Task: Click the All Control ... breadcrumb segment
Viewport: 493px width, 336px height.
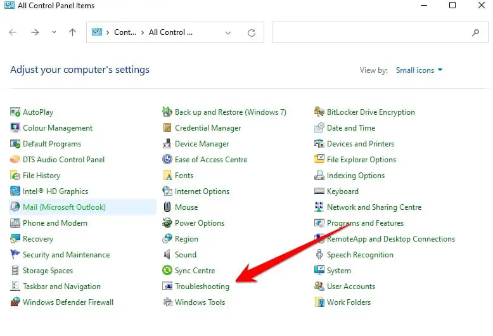Action: coord(170,32)
